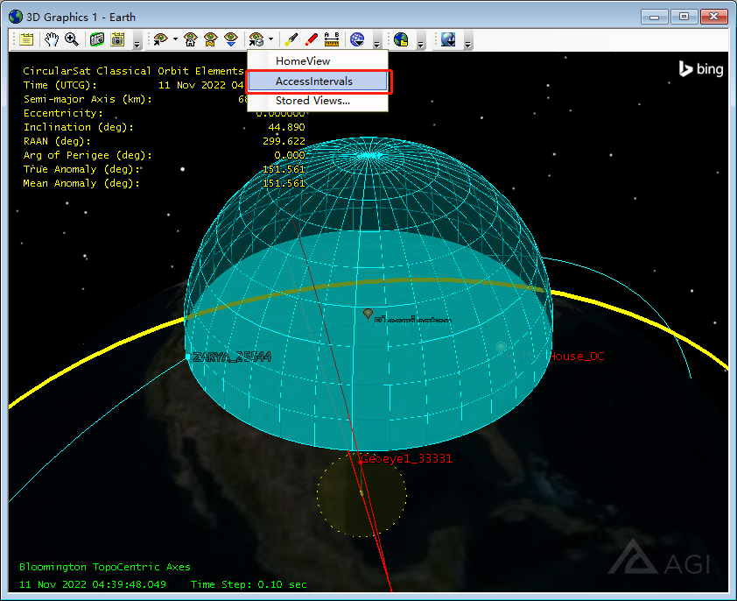Select the Pan tool in toolbar

(52, 39)
